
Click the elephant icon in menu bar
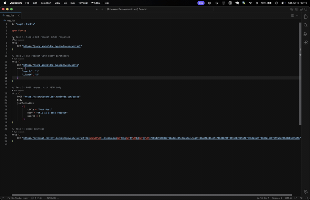237,3
